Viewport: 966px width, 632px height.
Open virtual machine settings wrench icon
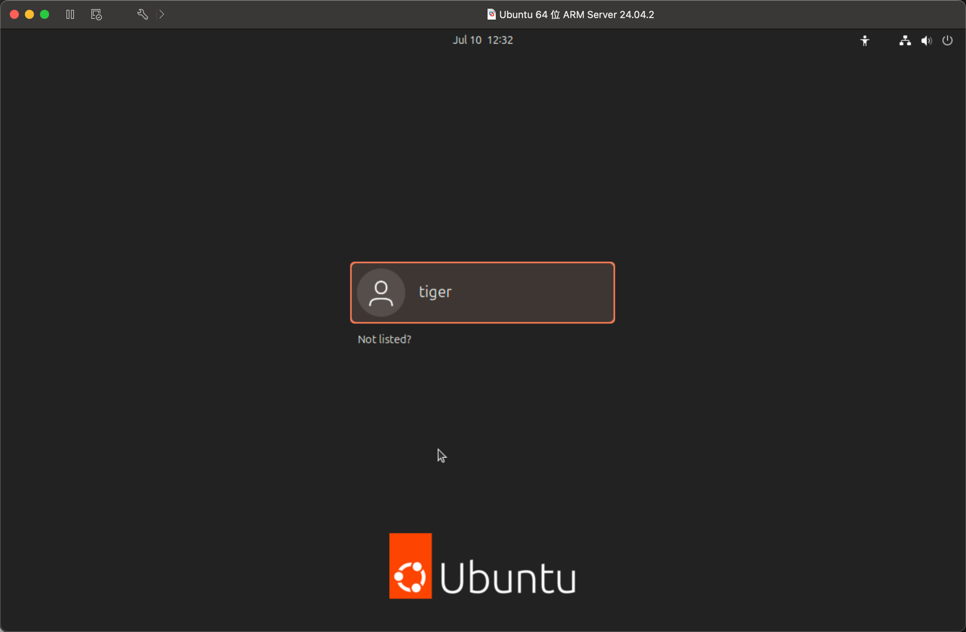143,15
